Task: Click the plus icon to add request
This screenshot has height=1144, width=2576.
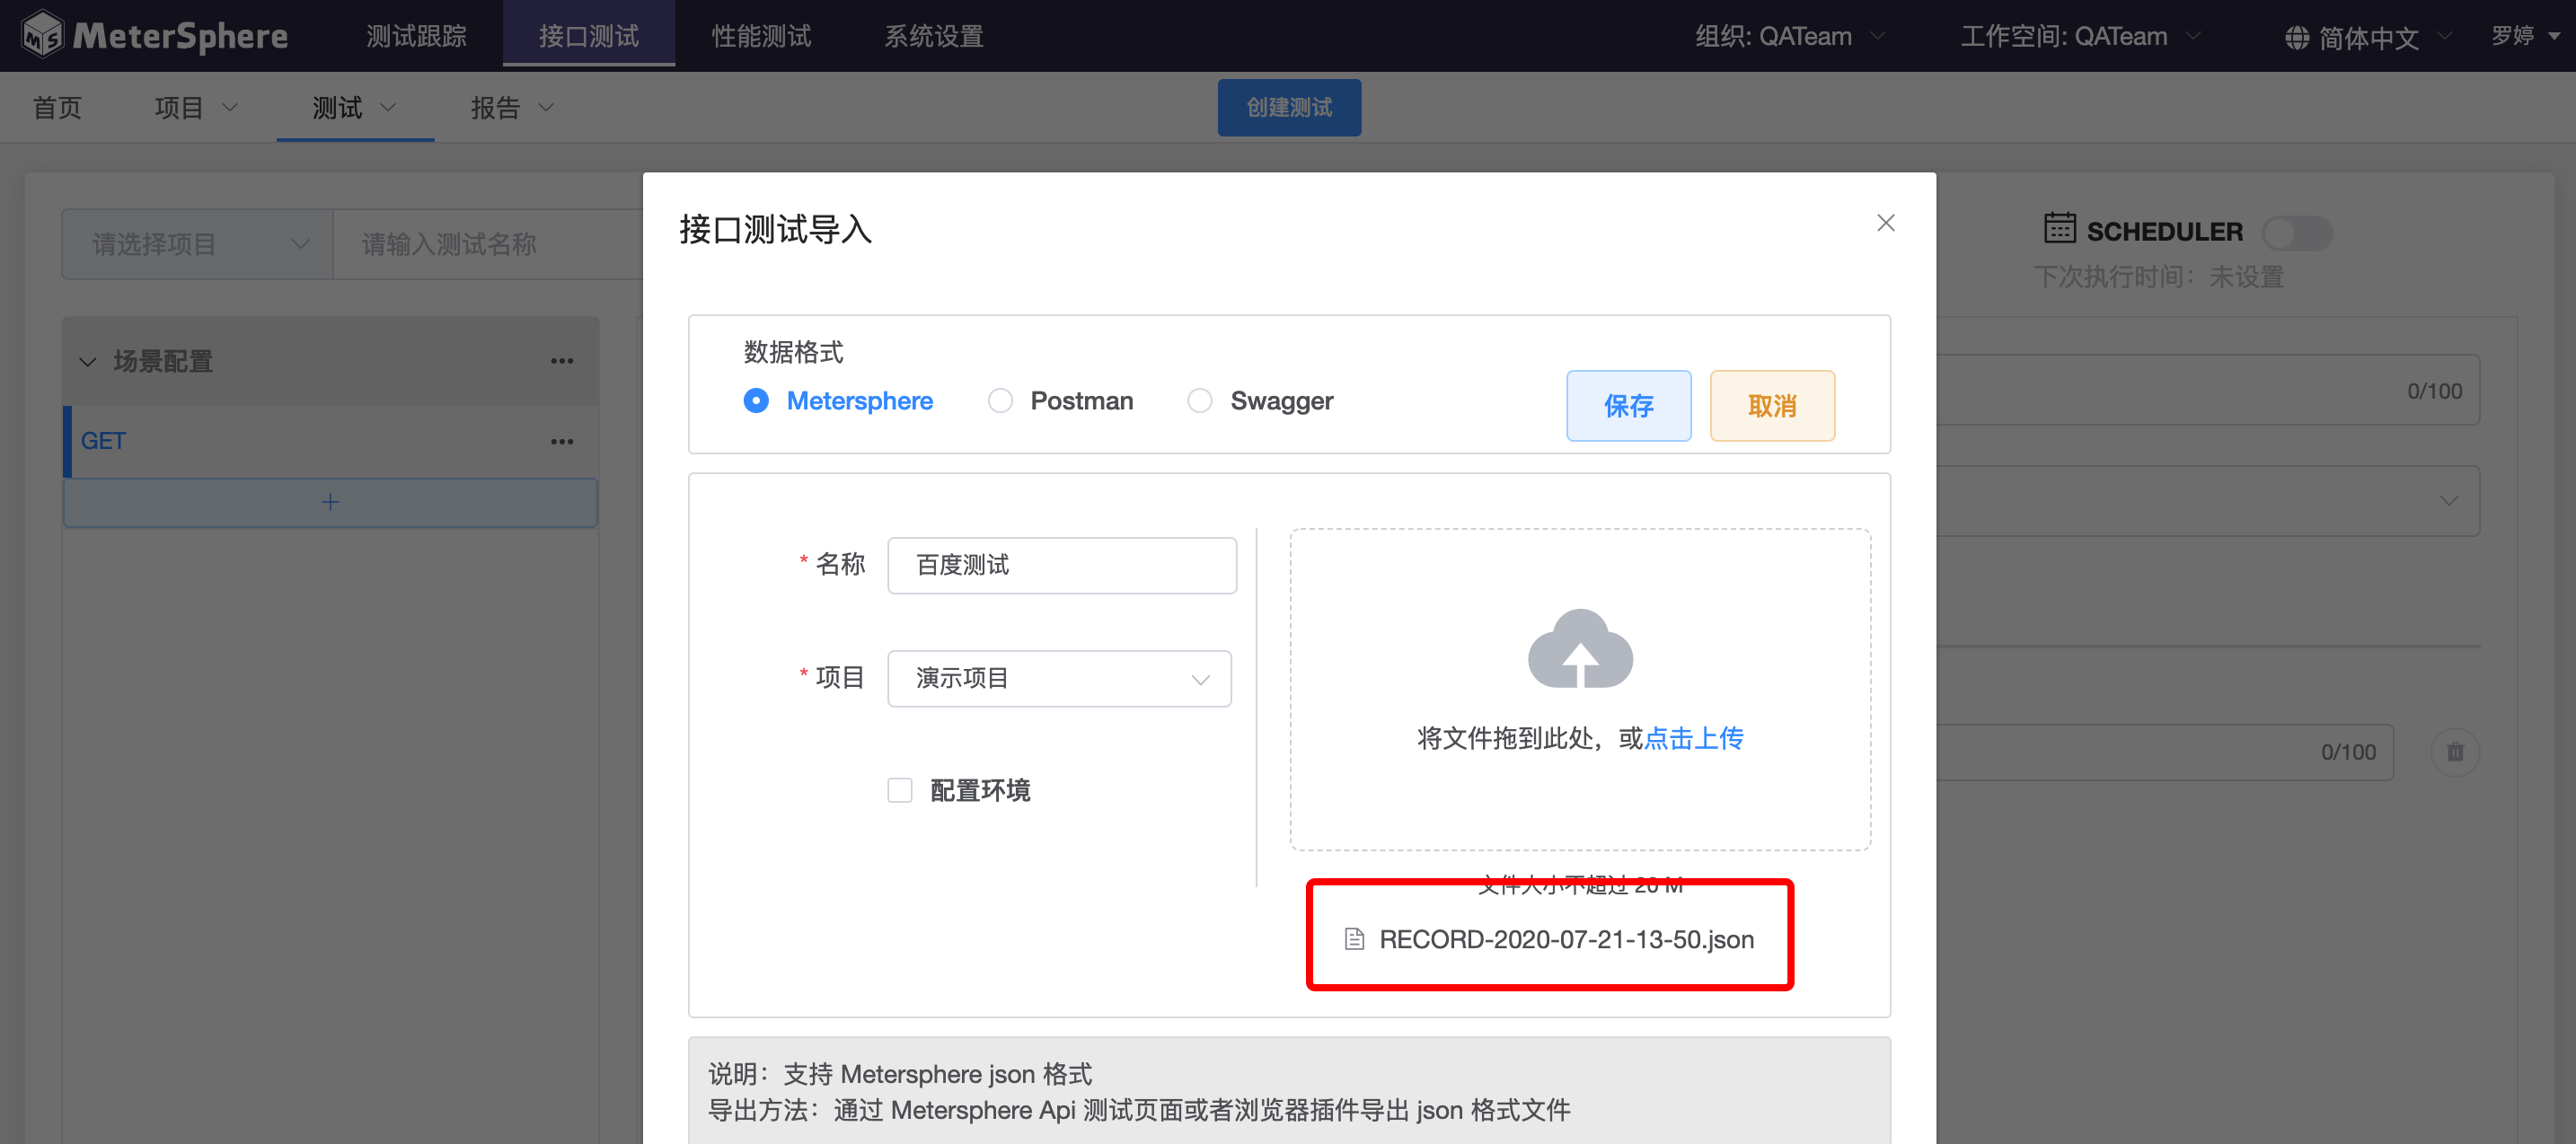Action: point(330,502)
